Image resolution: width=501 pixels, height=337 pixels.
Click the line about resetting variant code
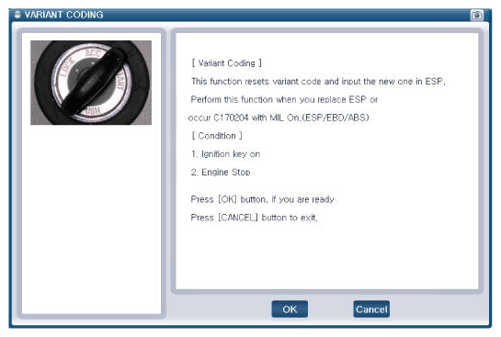coord(318,82)
